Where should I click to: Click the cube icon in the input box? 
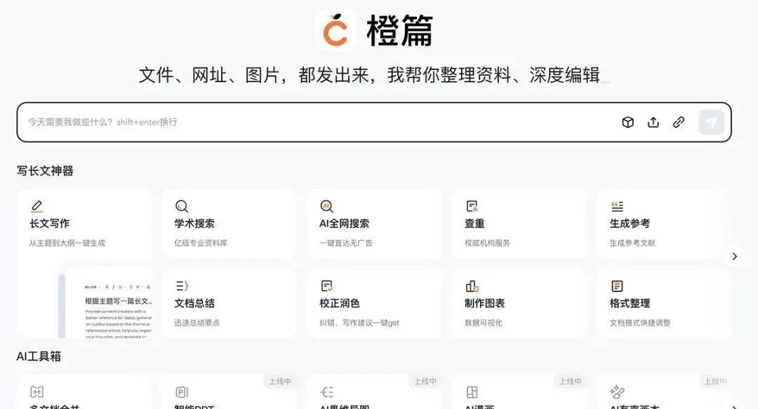[x=628, y=123]
